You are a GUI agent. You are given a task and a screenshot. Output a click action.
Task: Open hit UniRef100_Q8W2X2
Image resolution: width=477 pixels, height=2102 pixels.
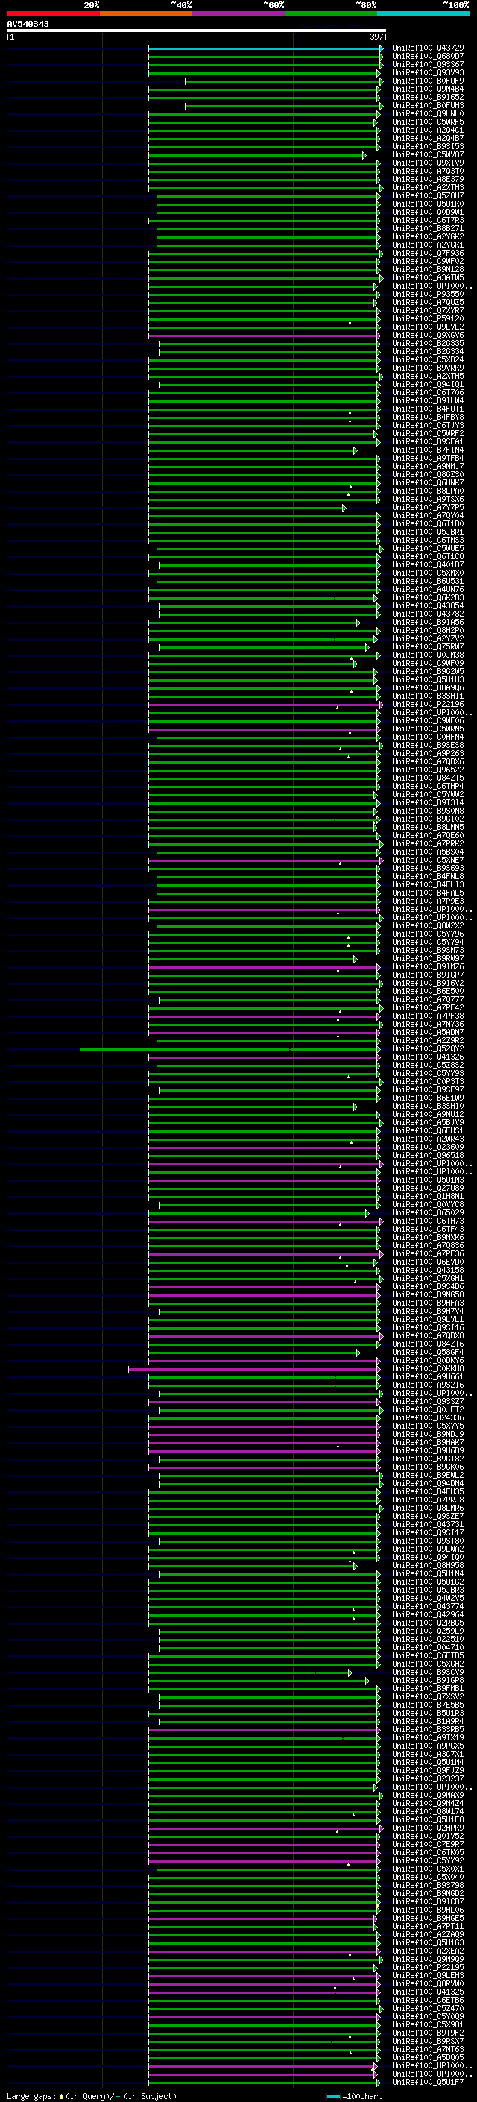(x=427, y=925)
